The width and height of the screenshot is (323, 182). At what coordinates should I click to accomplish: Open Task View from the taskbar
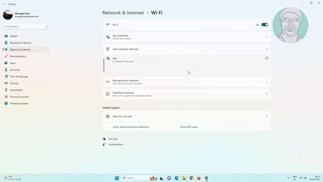click(x=161, y=178)
